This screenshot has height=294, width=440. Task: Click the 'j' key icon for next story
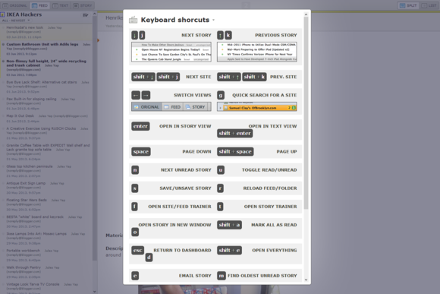click(x=142, y=35)
